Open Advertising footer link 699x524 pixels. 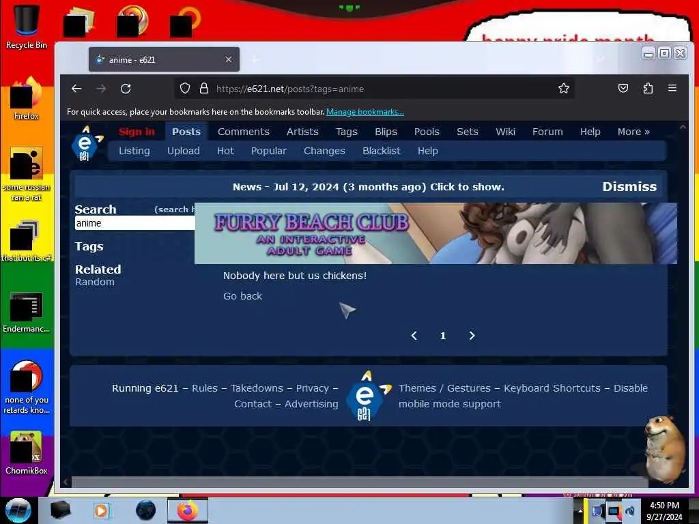(311, 404)
